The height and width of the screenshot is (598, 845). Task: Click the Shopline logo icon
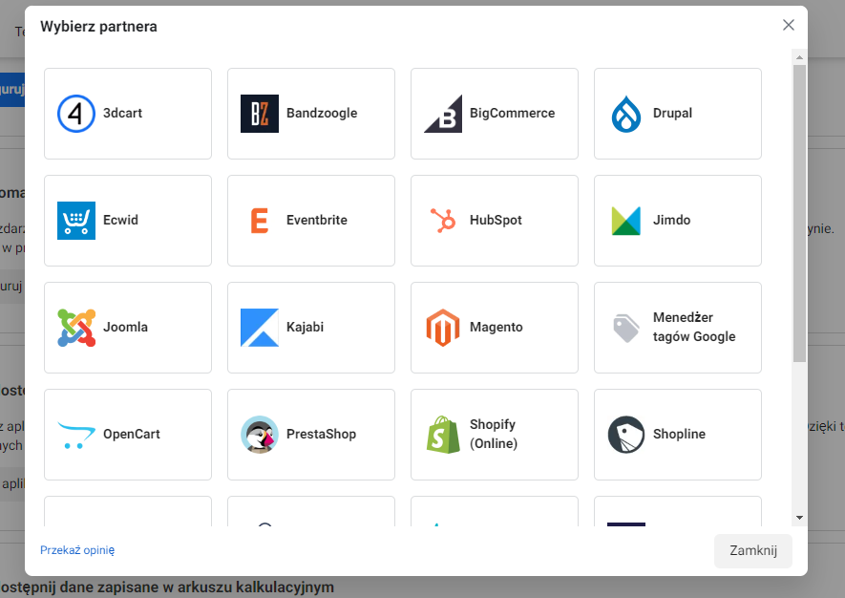tap(626, 435)
